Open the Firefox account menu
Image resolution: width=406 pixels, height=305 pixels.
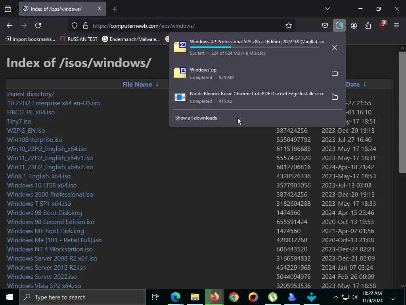coord(354,25)
